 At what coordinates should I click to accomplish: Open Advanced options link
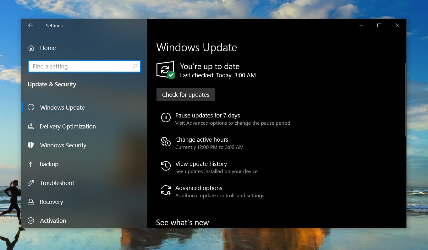199,188
